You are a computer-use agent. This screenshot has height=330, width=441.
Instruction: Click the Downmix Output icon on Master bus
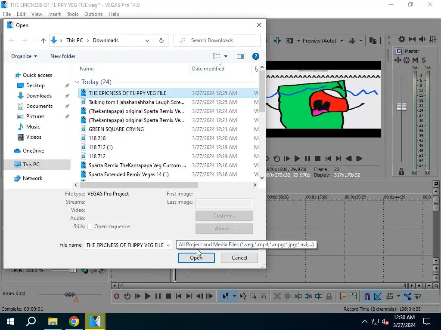pyautogui.click(x=412, y=39)
